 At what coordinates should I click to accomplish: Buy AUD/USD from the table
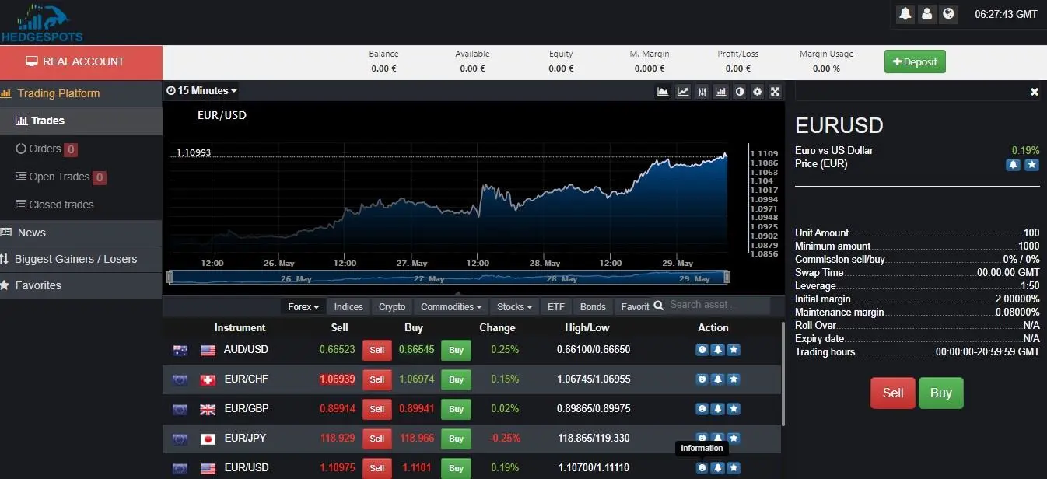[x=456, y=350]
